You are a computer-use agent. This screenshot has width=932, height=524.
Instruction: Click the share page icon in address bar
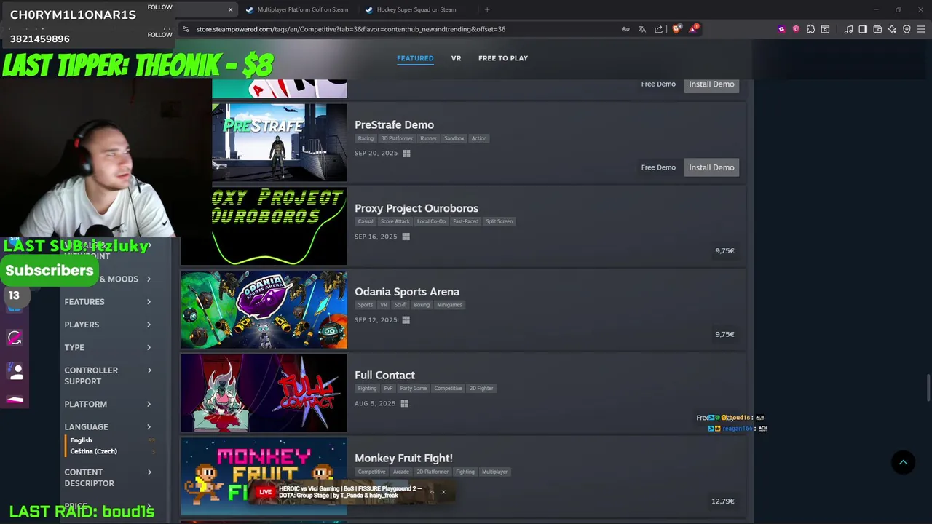pyautogui.click(x=659, y=29)
